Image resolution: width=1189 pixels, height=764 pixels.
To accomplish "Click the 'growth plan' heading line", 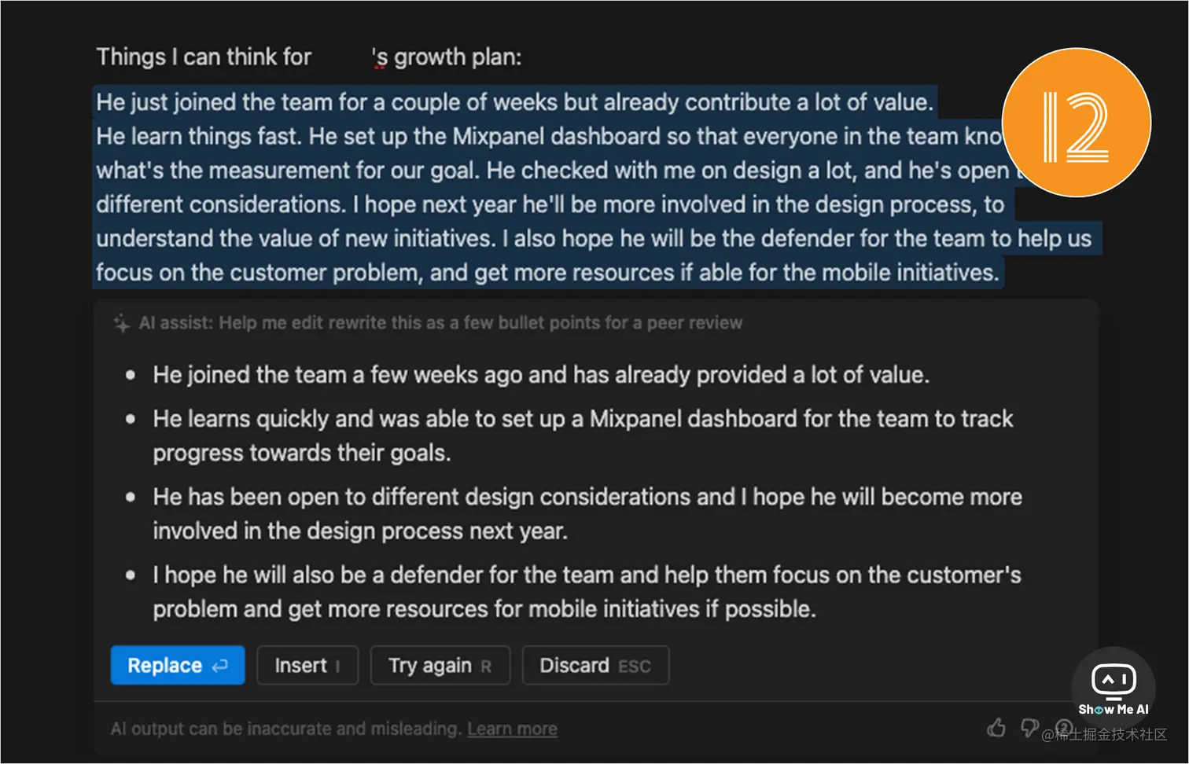I will [x=309, y=57].
